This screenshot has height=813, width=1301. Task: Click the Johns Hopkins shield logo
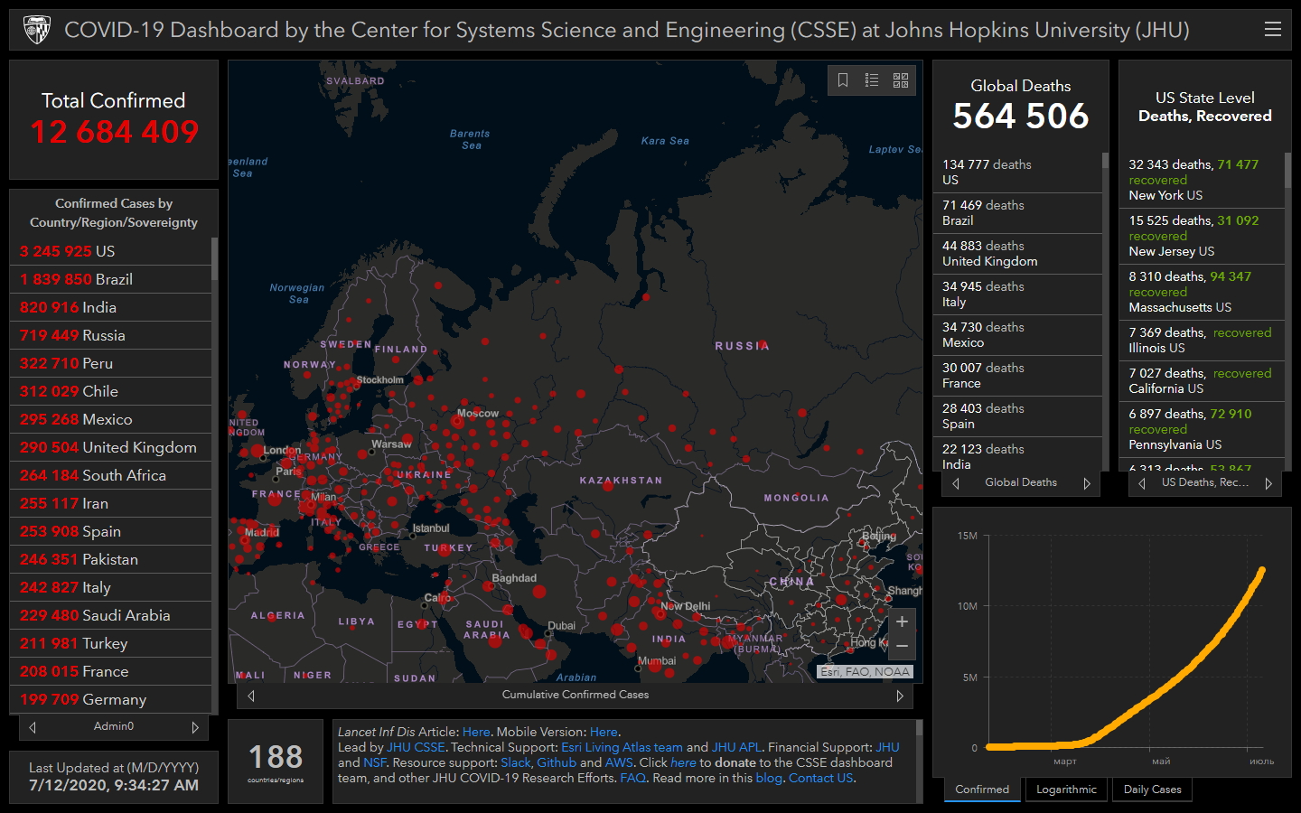[x=37, y=30]
